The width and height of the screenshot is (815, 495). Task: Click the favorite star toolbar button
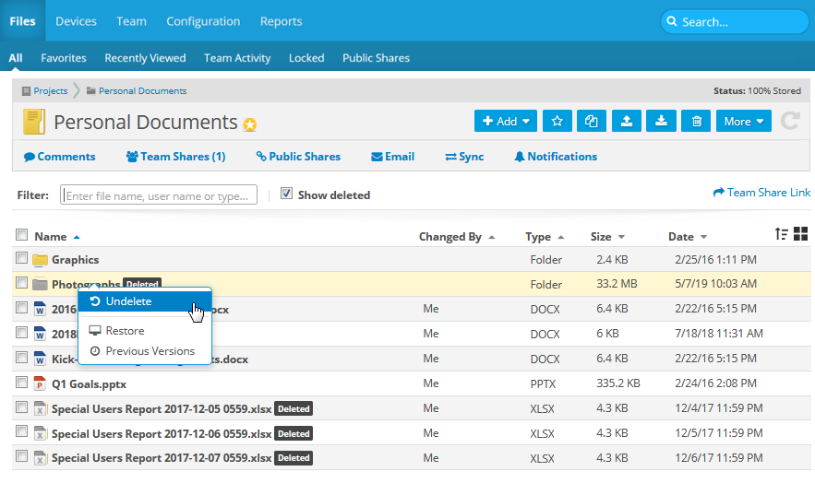pyautogui.click(x=557, y=121)
